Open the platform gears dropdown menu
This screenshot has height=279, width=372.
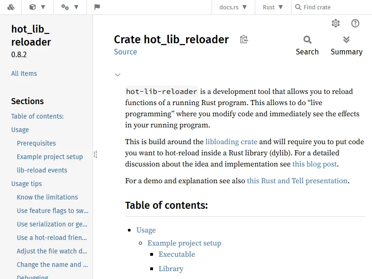(x=70, y=7)
